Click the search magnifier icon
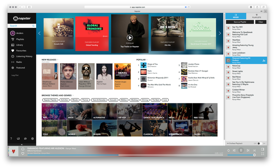Image resolution: width=275 pixels, height=168 pixels. 33,26
